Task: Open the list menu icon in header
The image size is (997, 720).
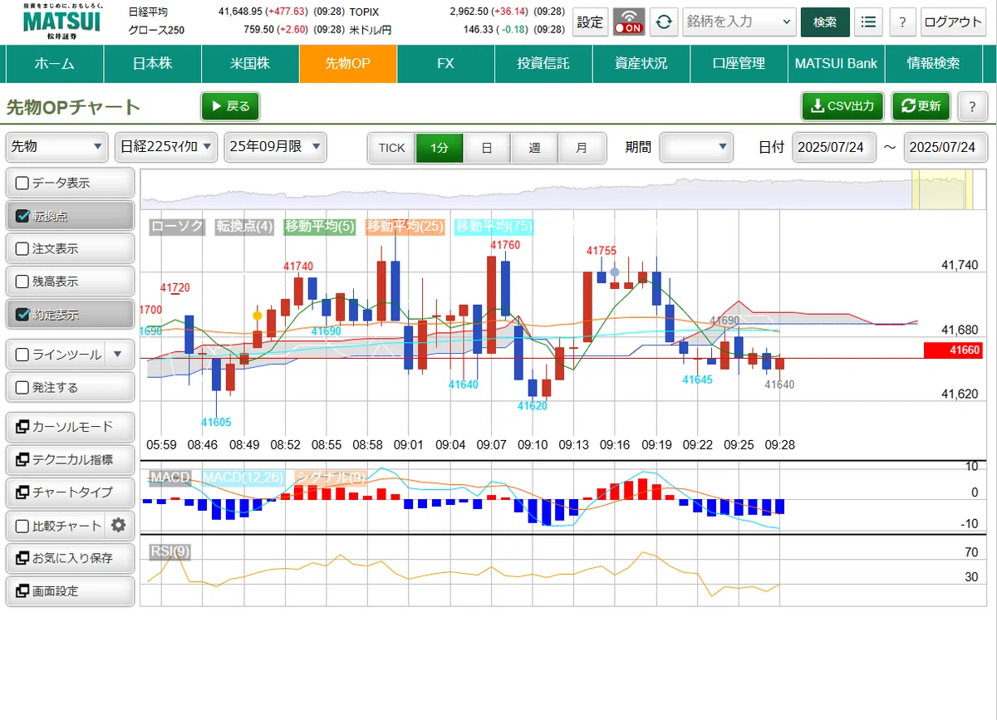Action: 868,22
